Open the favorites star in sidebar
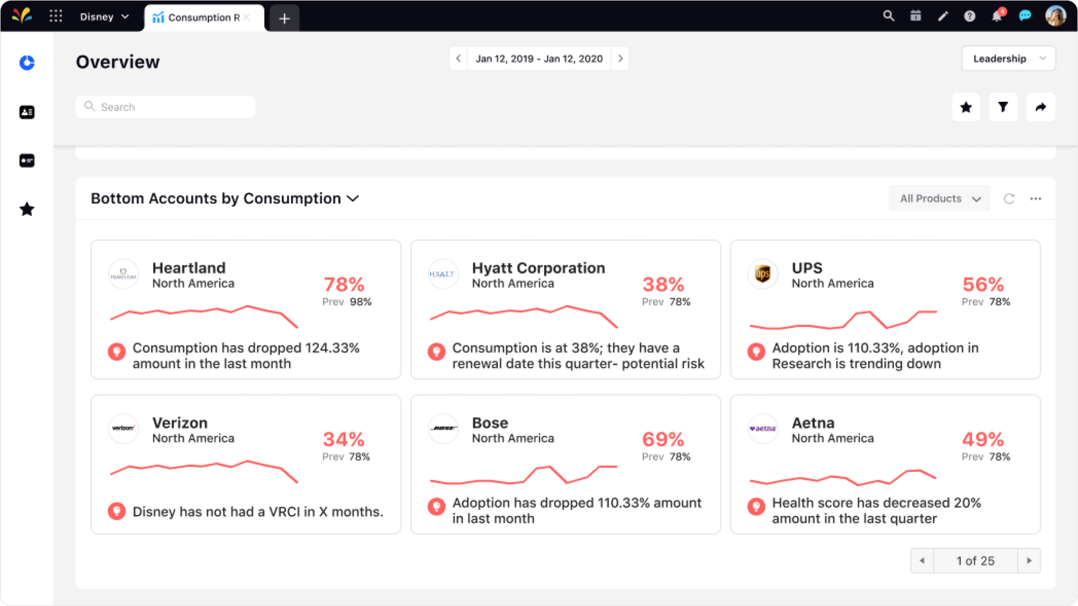1078x606 pixels. pos(27,209)
